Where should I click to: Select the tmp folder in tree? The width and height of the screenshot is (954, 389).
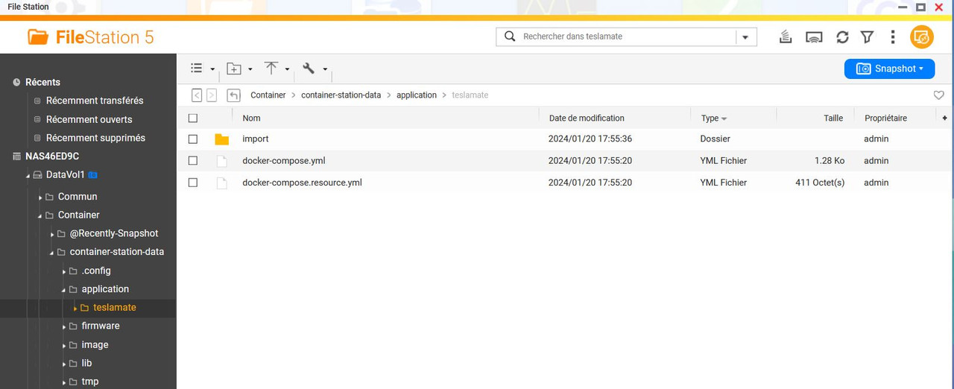pyautogui.click(x=90, y=382)
